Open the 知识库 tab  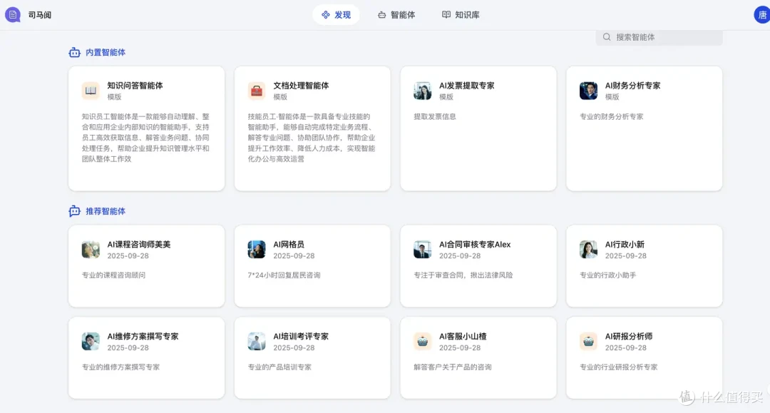pyautogui.click(x=461, y=15)
